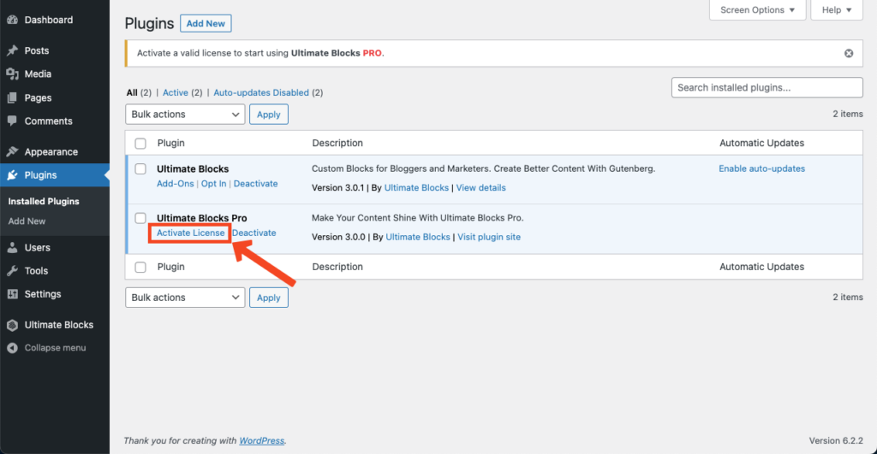Click the Ultimate Blocks Pro plugin name
The height and width of the screenshot is (454, 877).
tap(202, 218)
